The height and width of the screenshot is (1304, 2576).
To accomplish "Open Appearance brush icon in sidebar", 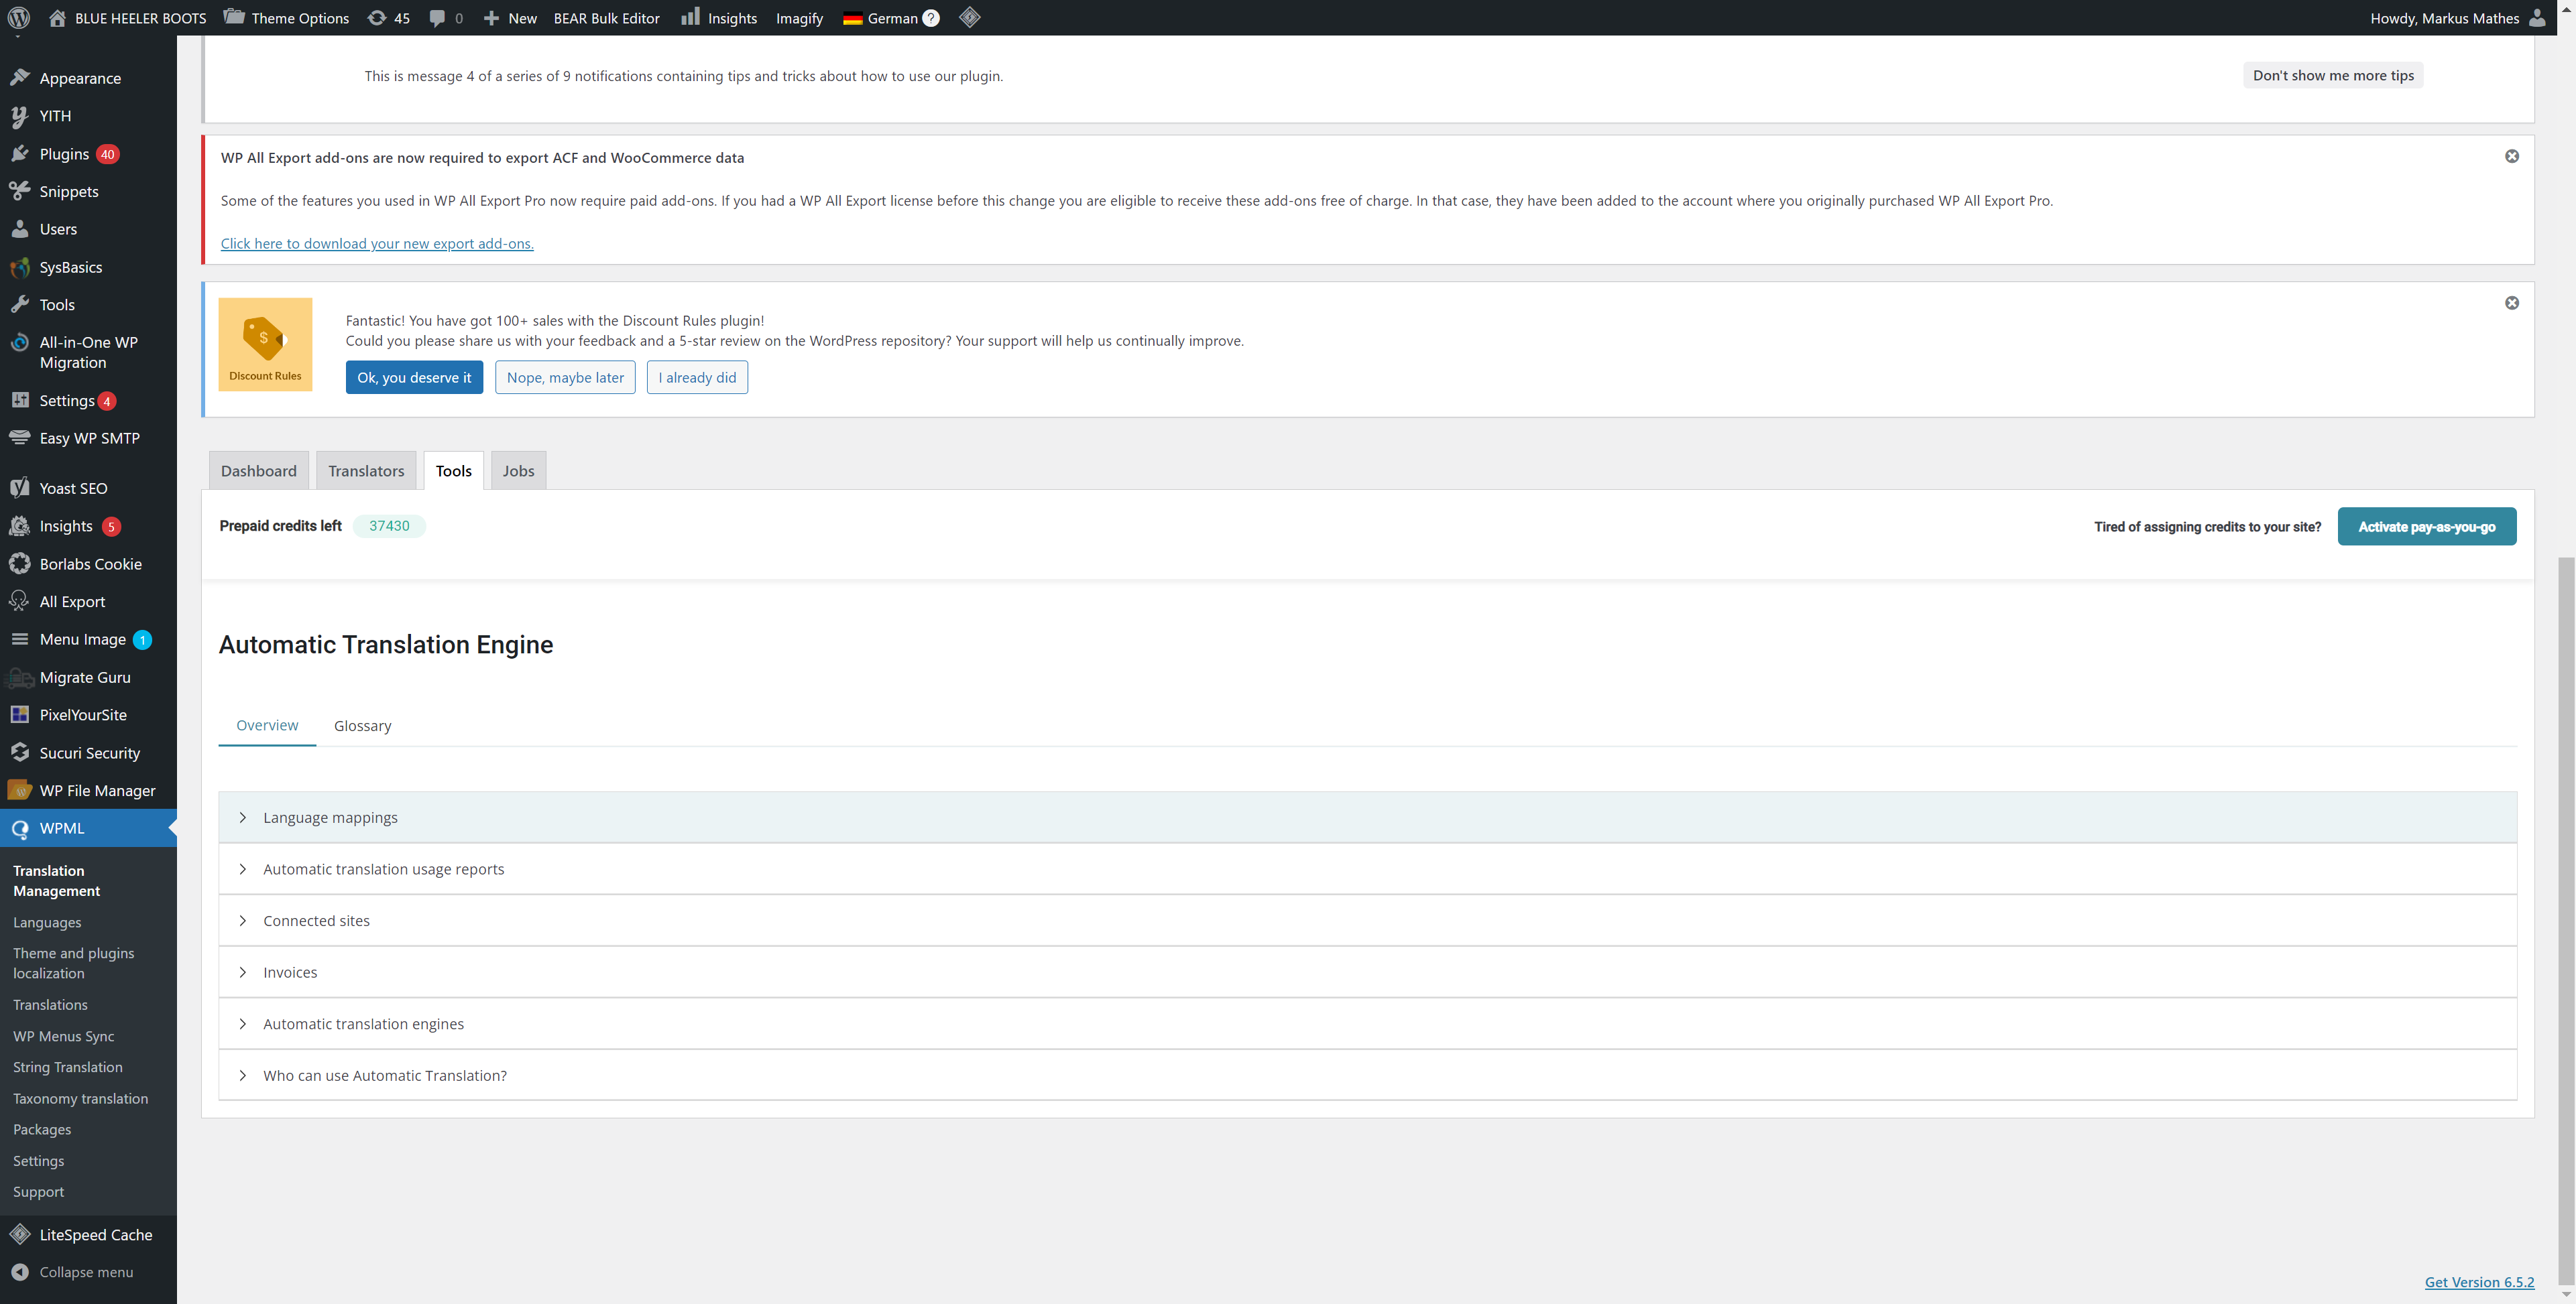I will pyautogui.click(x=20, y=77).
